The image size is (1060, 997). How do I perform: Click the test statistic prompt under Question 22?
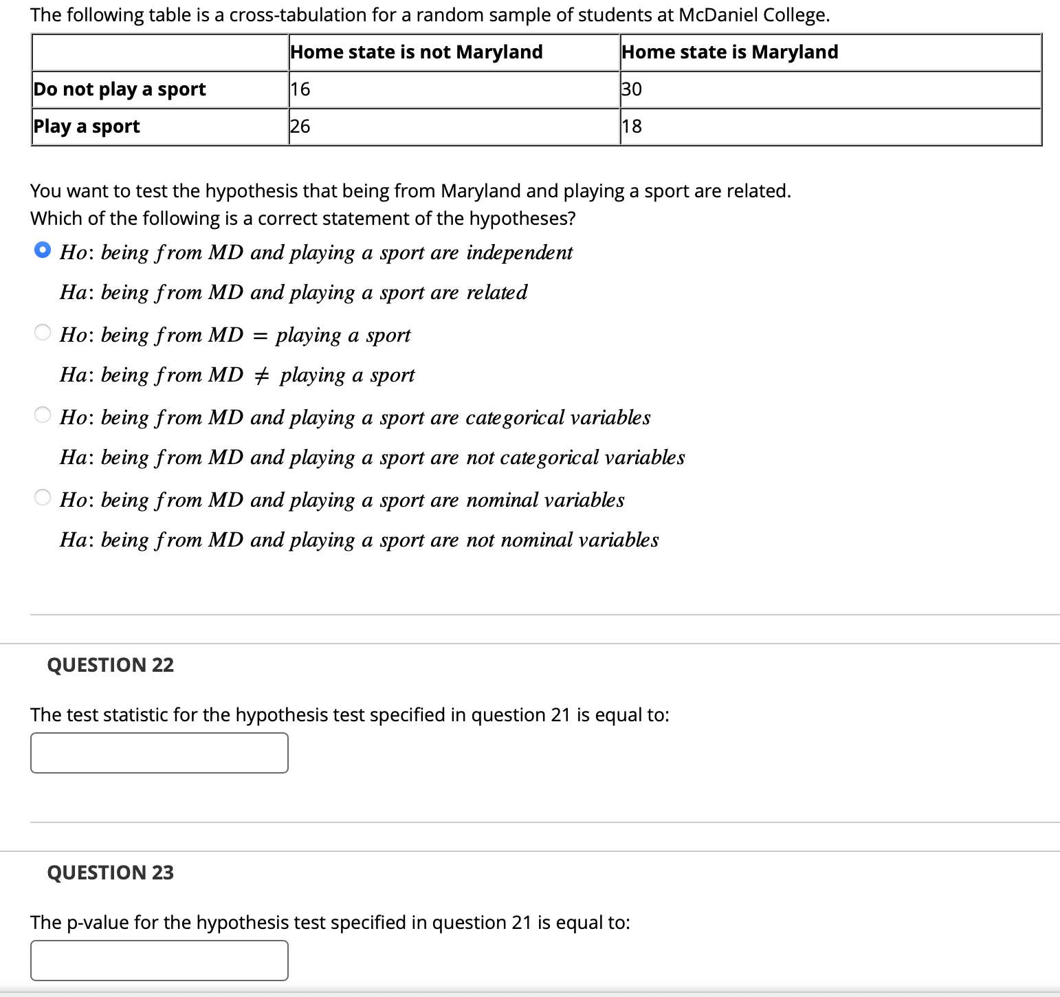pyautogui.click(x=349, y=714)
